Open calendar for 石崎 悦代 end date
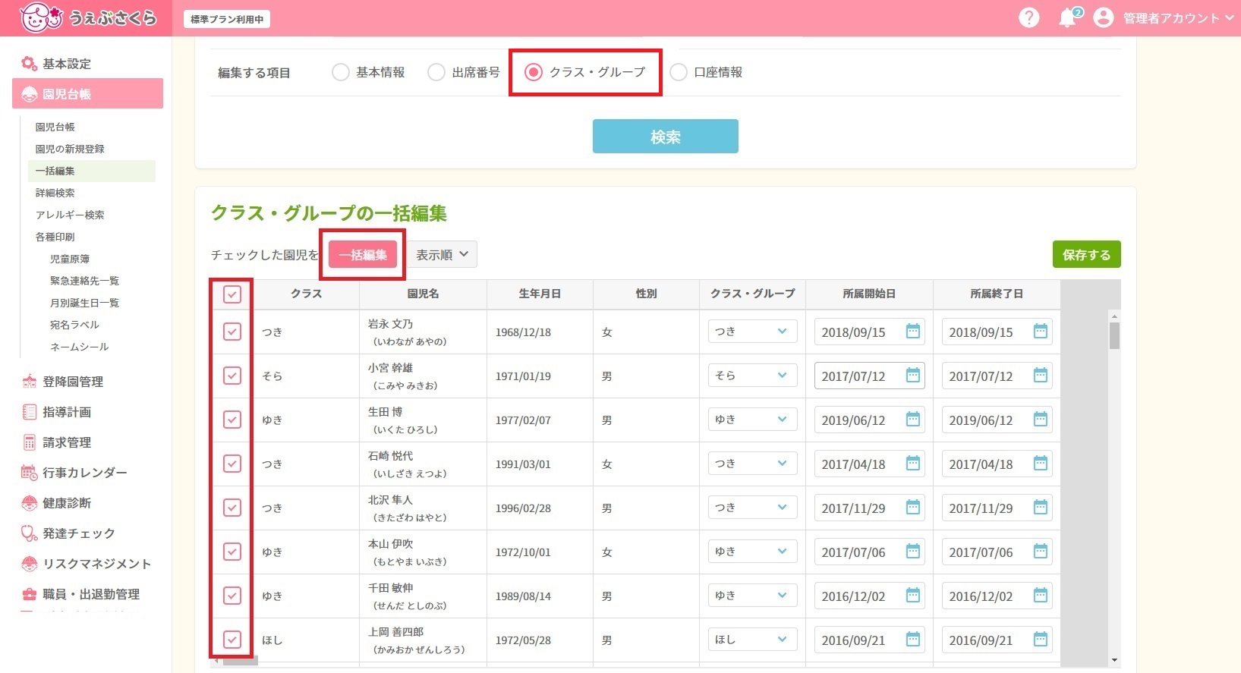Screen dimensions: 1241x673 1041,464
